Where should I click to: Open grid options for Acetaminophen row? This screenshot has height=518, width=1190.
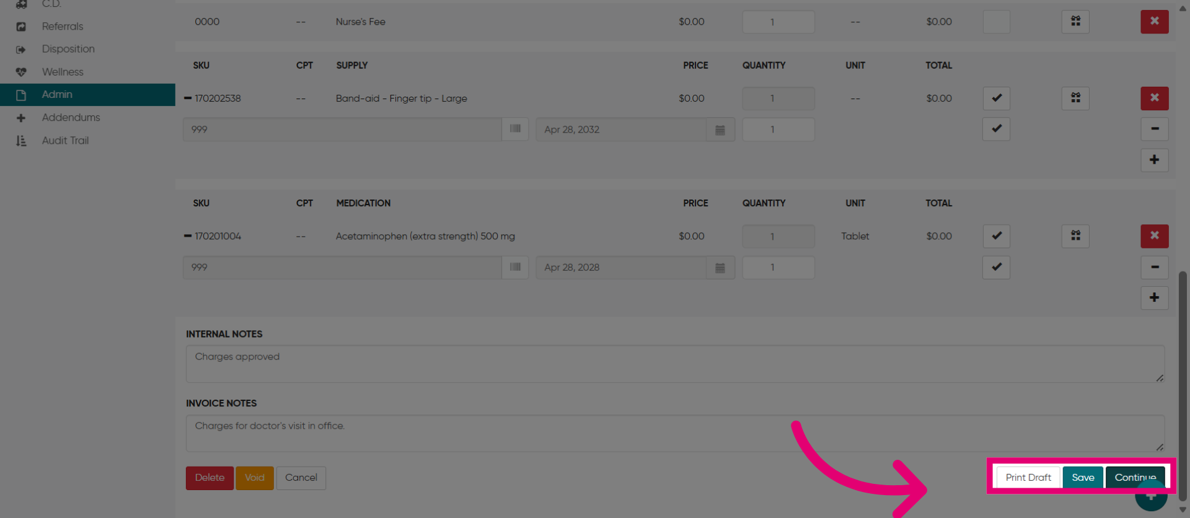(x=1075, y=236)
